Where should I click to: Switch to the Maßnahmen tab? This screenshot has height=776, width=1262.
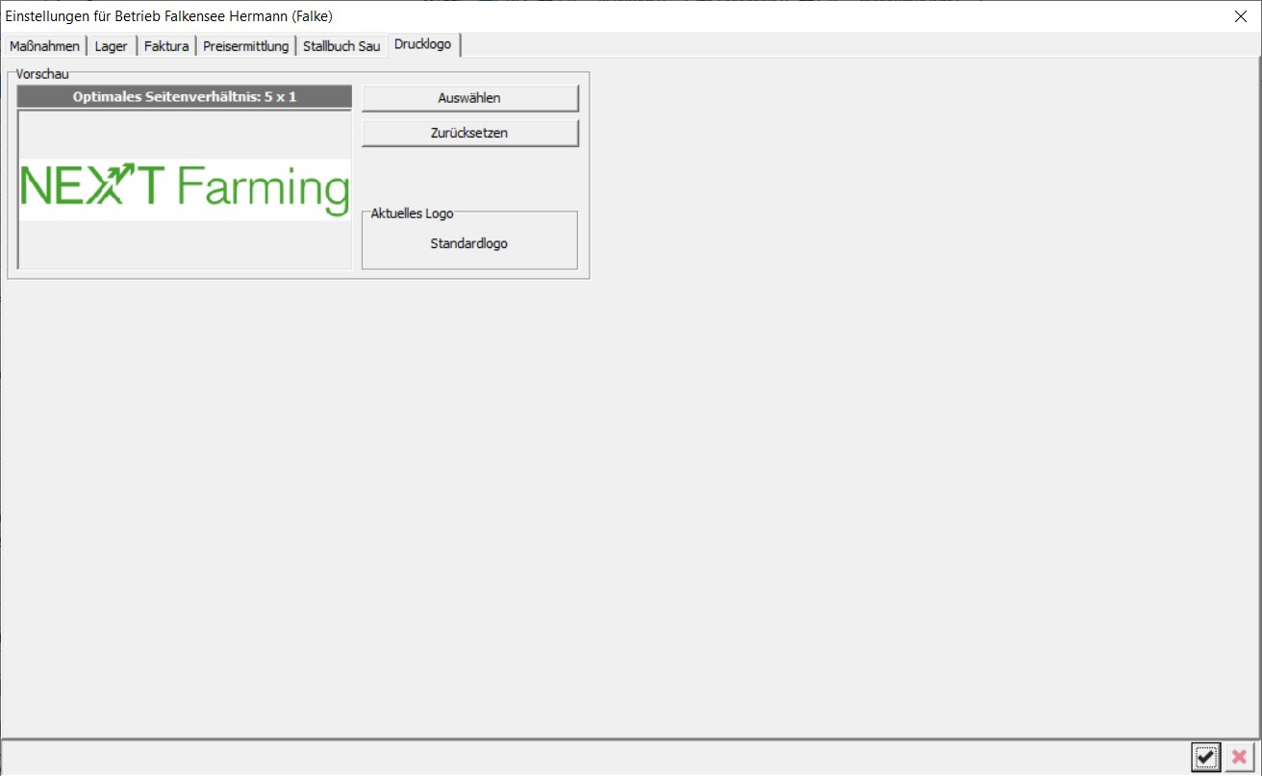(44, 46)
